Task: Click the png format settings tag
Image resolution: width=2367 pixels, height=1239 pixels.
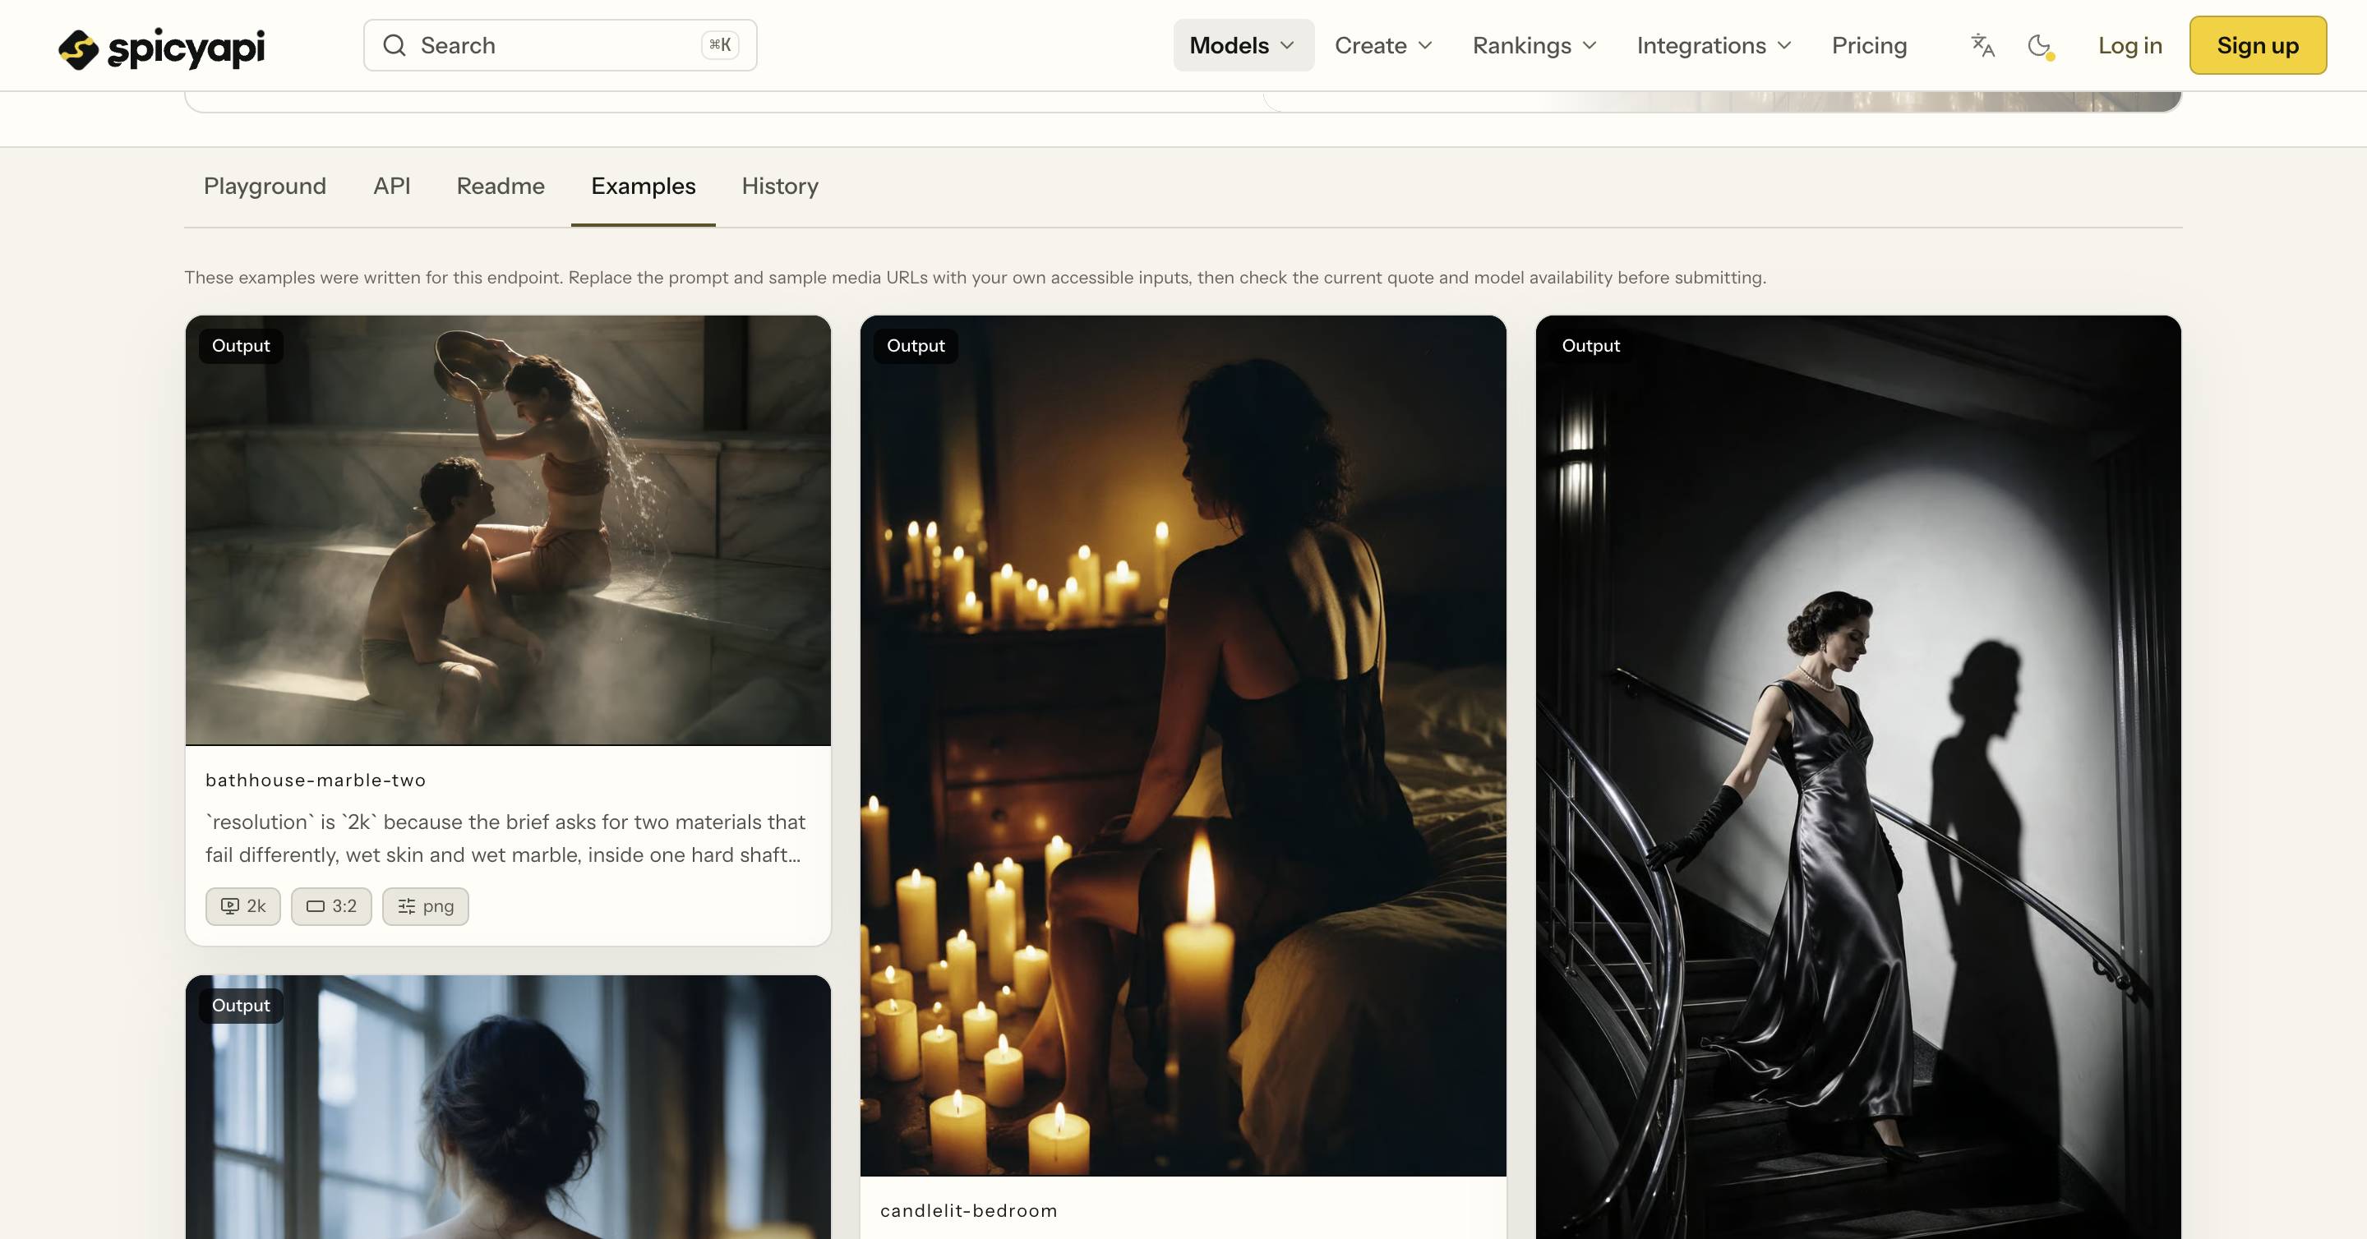Action: [x=426, y=906]
